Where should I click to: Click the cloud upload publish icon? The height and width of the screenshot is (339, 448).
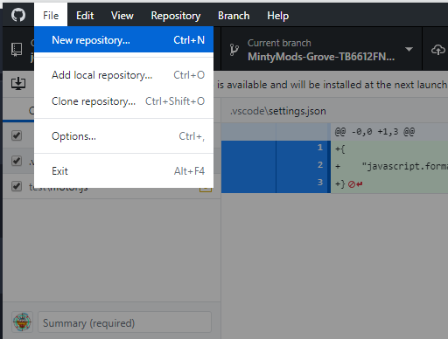tap(438, 50)
